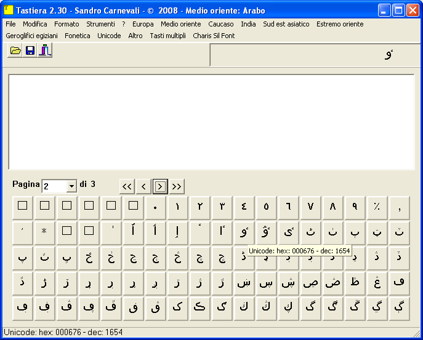The width and height of the screenshot is (423, 340).
Task: Open the Medio oriente menu
Action: (x=181, y=24)
